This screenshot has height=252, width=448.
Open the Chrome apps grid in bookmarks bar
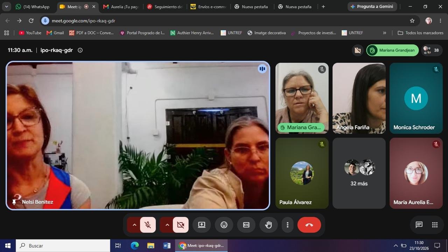[x=6, y=33]
